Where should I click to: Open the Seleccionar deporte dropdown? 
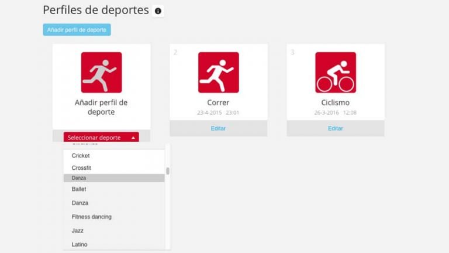point(101,137)
